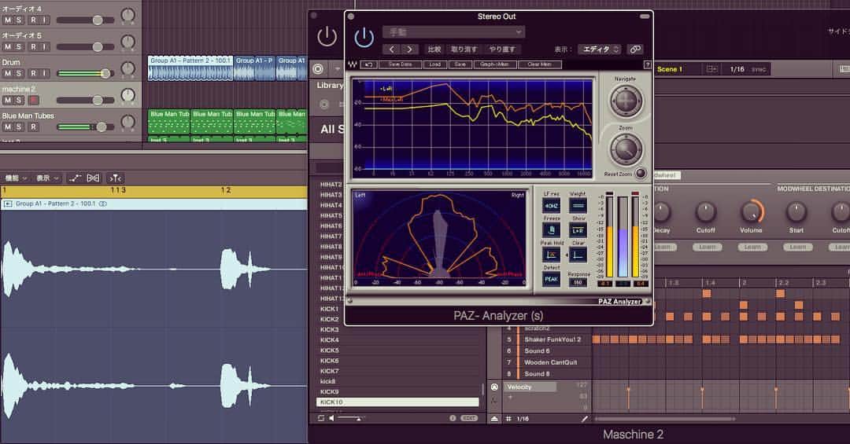
Task: Click the link chain icon in plugin header
Action: tap(635, 50)
